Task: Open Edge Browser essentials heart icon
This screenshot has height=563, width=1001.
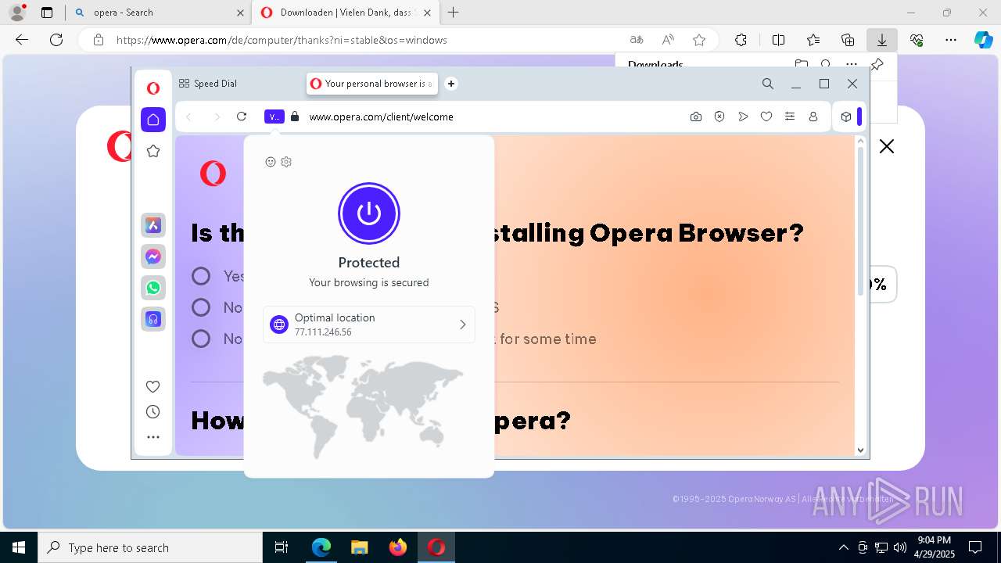Action: (917, 40)
